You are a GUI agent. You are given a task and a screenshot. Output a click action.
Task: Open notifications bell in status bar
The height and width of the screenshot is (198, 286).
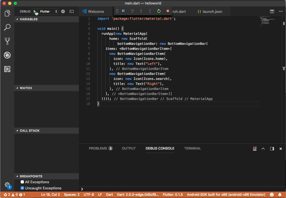click(x=280, y=195)
